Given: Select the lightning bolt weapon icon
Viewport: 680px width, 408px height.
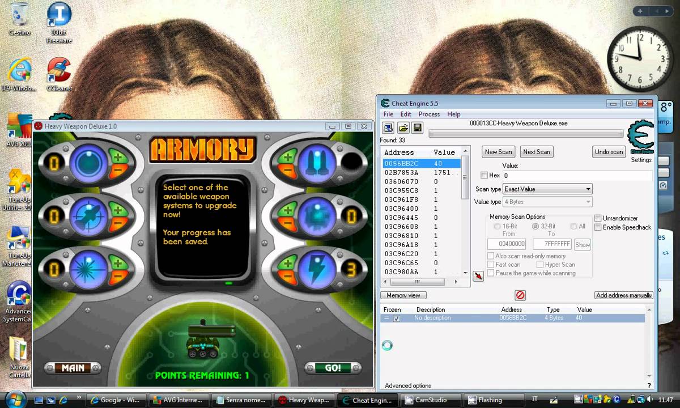Looking at the screenshot, I should [x=317, y=270].
